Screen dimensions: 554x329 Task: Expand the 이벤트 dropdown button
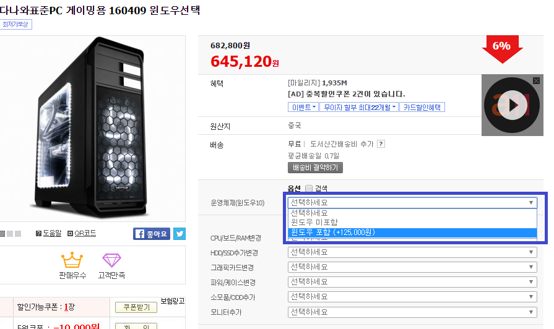click(303, 108)
